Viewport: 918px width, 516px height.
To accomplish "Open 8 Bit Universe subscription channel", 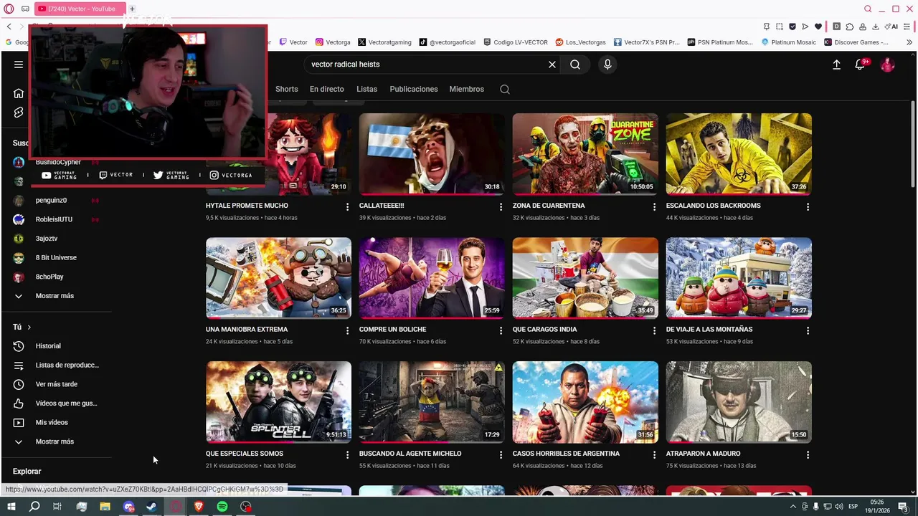I will [56, 258].
